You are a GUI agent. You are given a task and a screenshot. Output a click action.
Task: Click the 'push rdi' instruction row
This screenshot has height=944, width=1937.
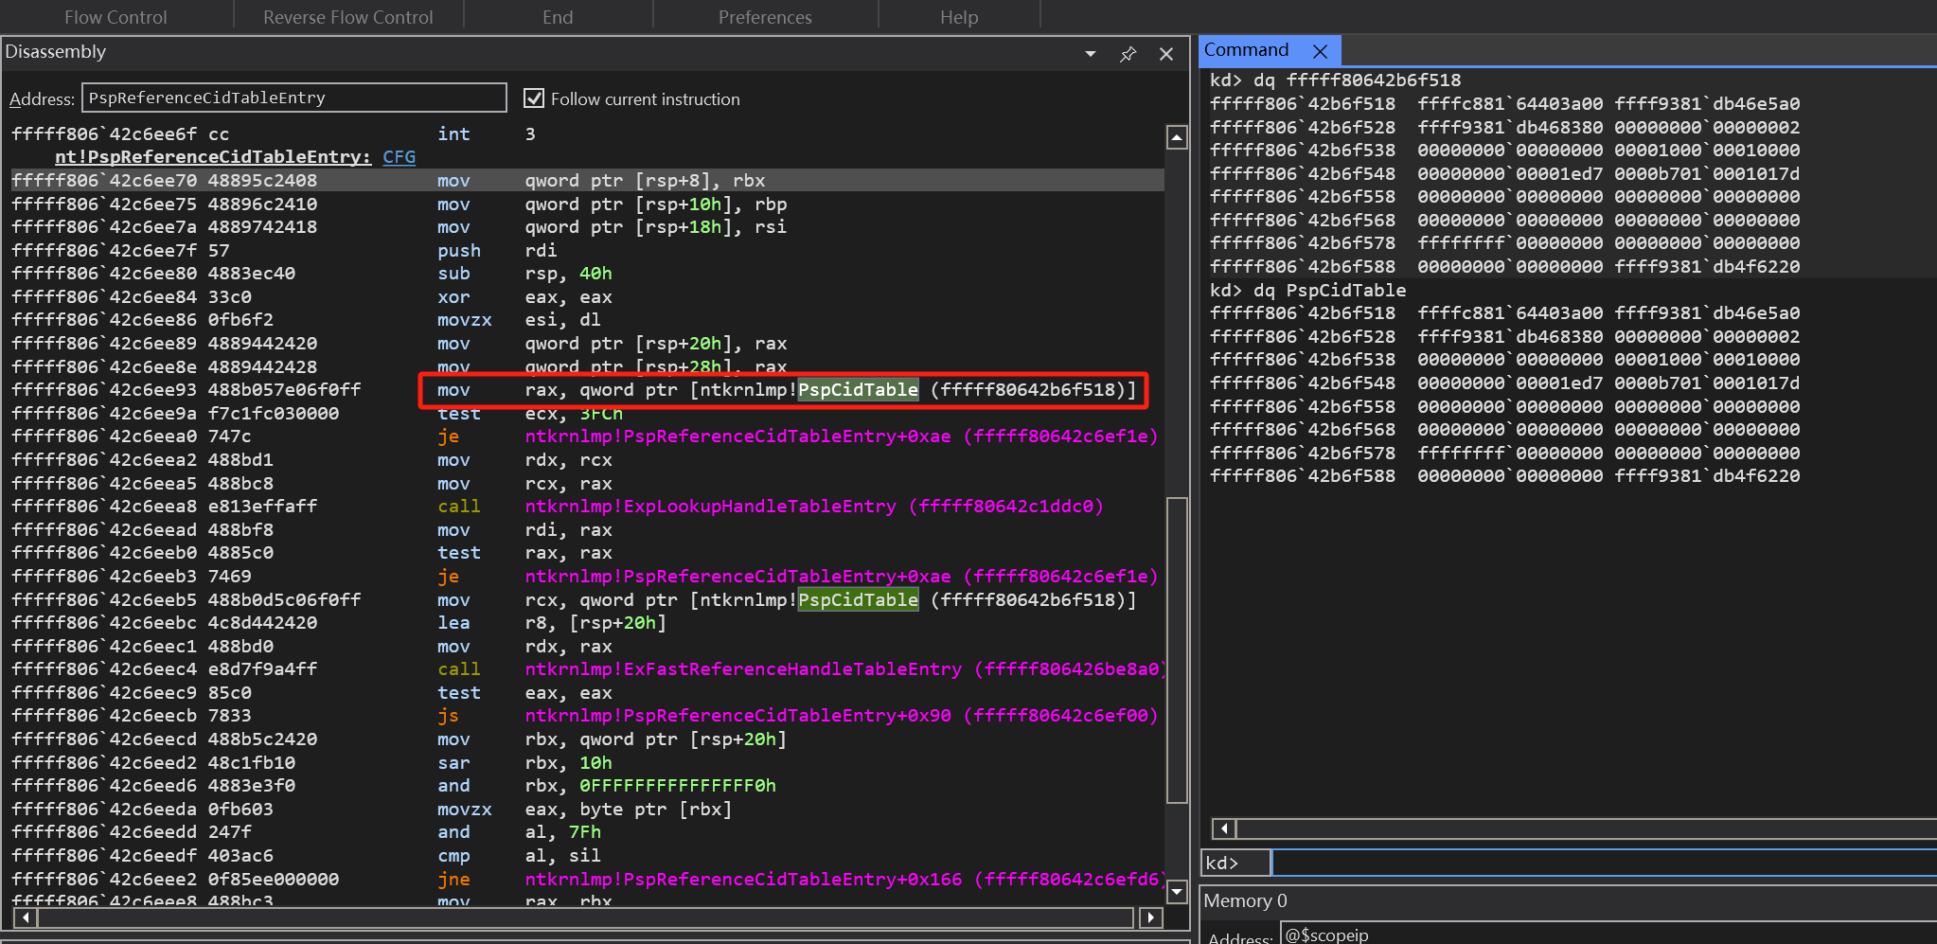(587, 251)
